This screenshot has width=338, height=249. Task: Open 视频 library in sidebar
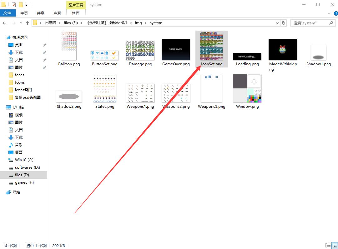click(x=19, y=115)
